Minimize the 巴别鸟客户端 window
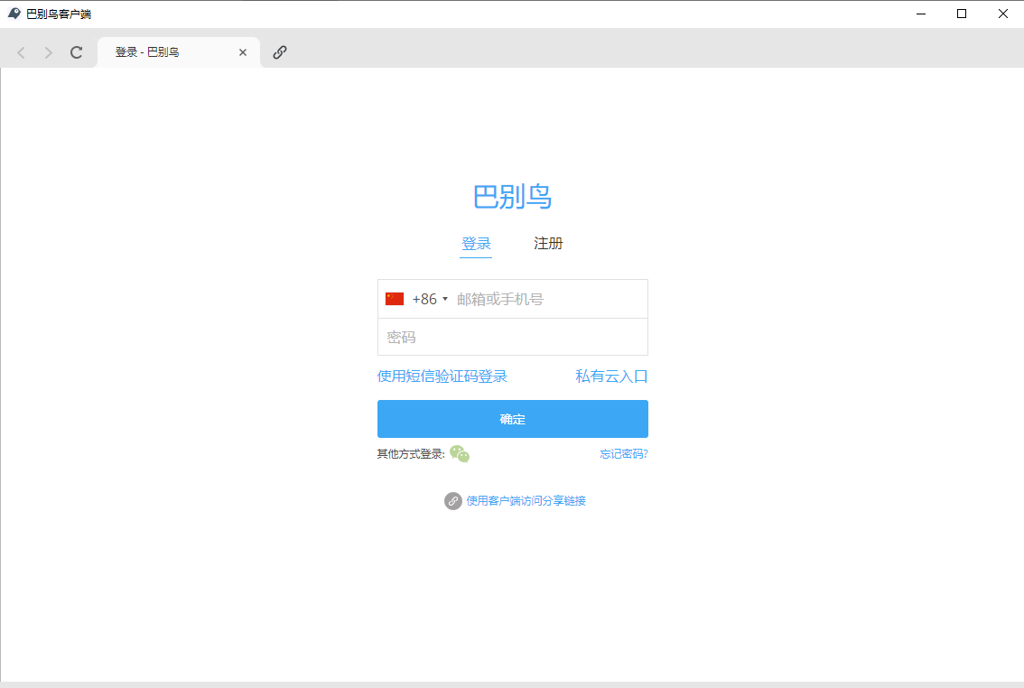 click(x=921, y=14)
